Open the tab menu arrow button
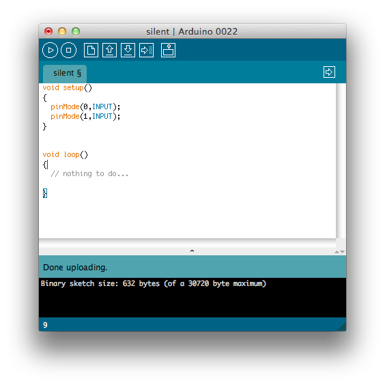Viewport: 385px width, 385px height. 329,72
